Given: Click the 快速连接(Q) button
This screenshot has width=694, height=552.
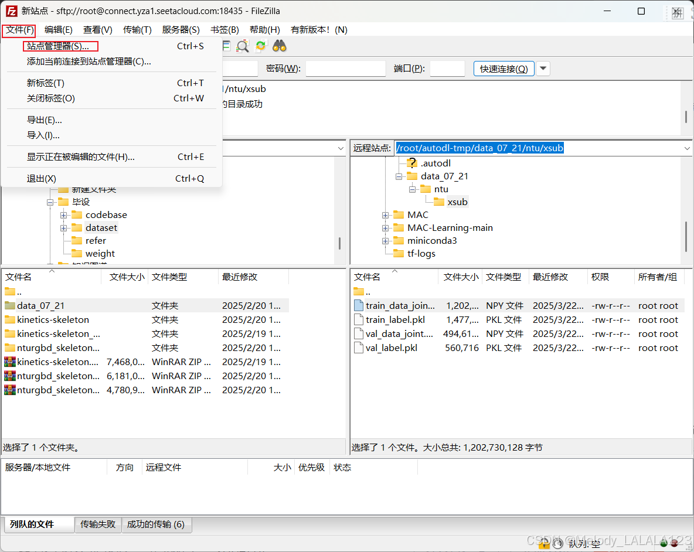Looking at the screenshot, I should click(504, 69).
